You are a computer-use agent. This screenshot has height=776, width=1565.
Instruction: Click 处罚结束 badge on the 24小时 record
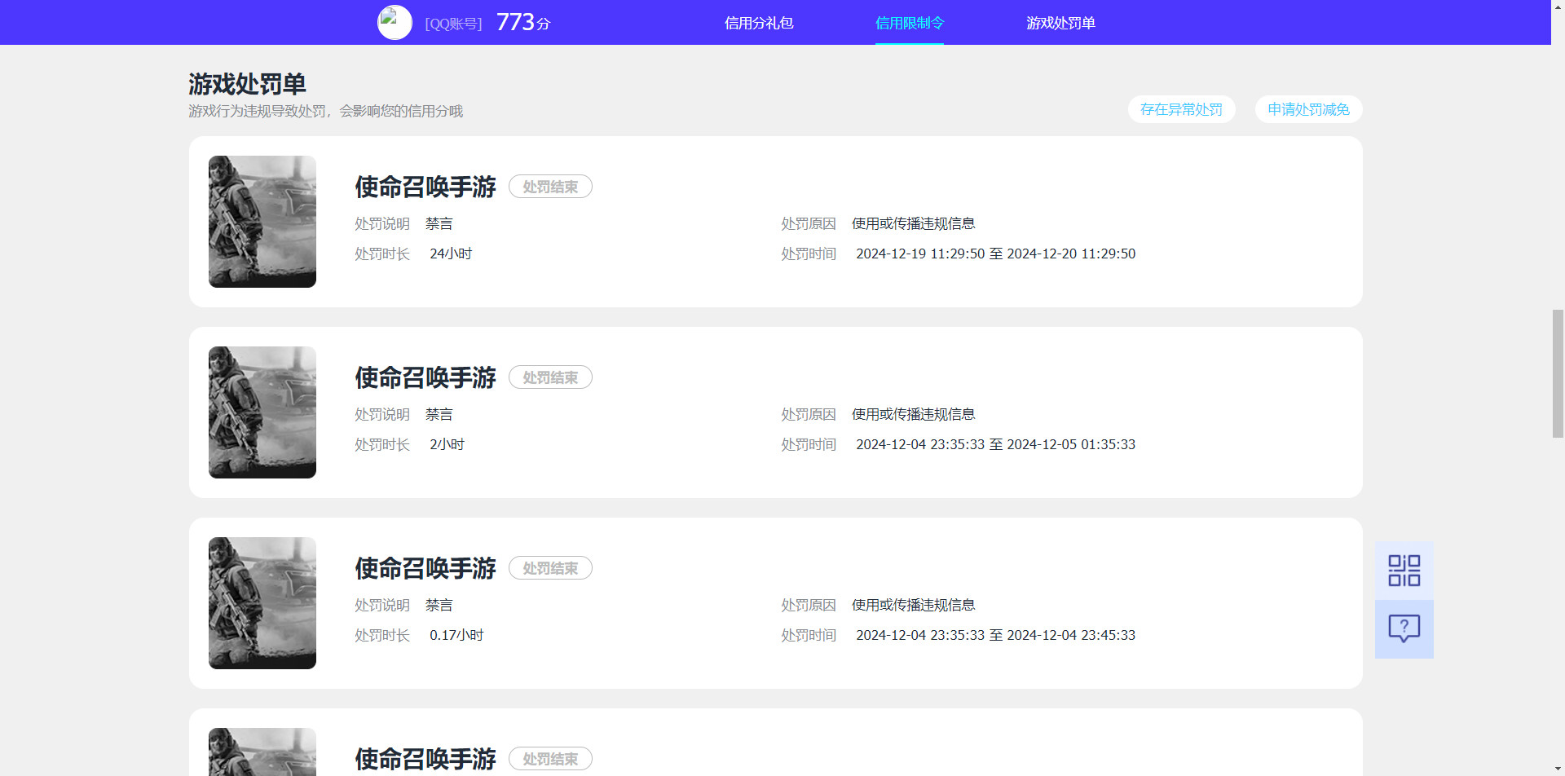click(x=550, y=187)
